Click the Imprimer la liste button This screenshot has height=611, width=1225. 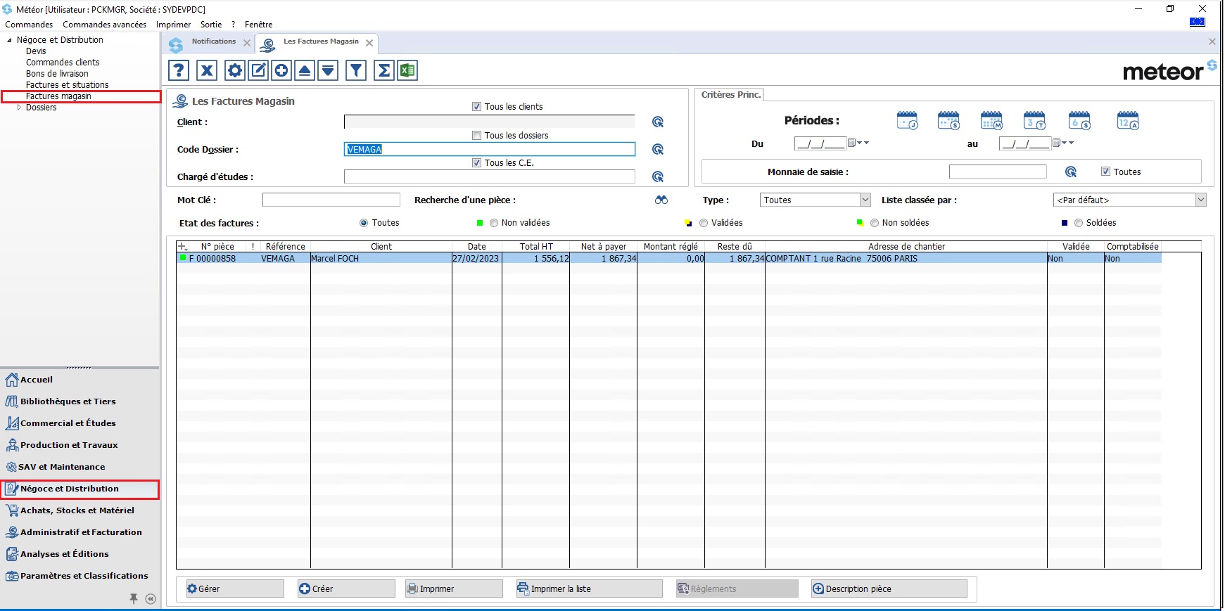pyautogui.click(x=589, y=589)
